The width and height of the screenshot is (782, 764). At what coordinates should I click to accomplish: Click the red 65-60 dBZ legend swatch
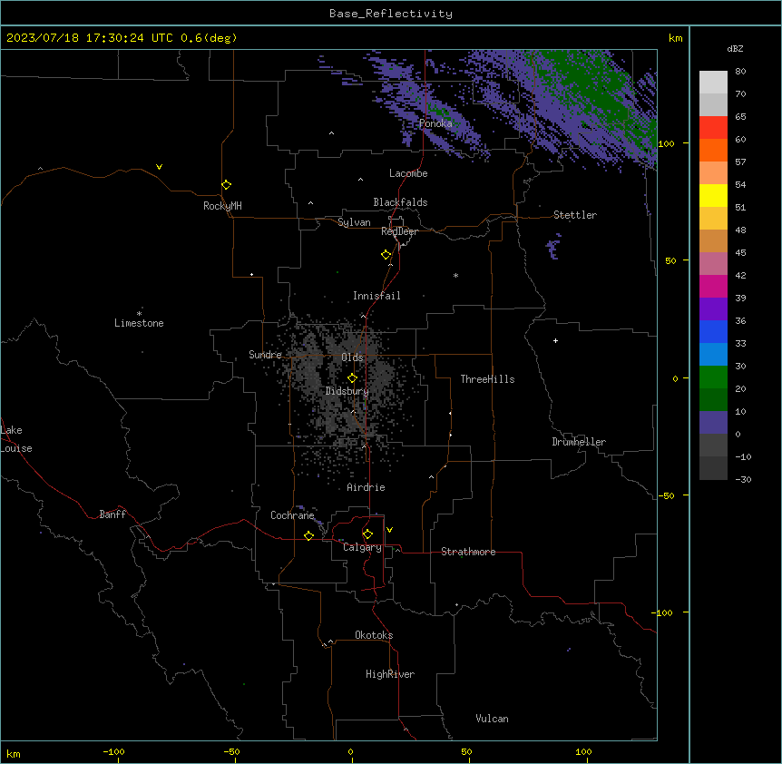pos(713,128)
